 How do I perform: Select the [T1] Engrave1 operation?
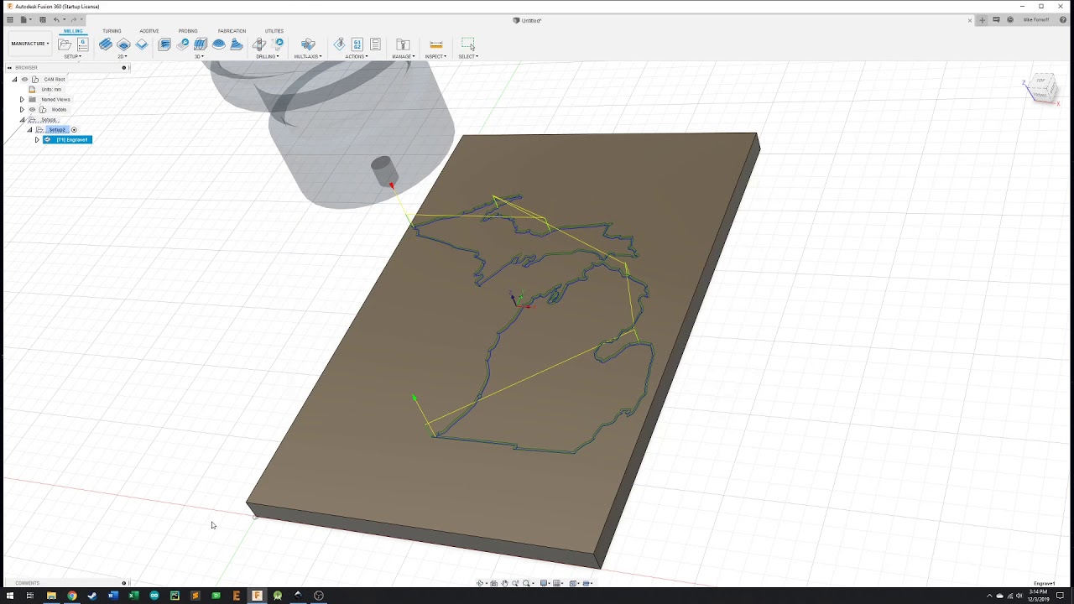click(x=67, y=139)
